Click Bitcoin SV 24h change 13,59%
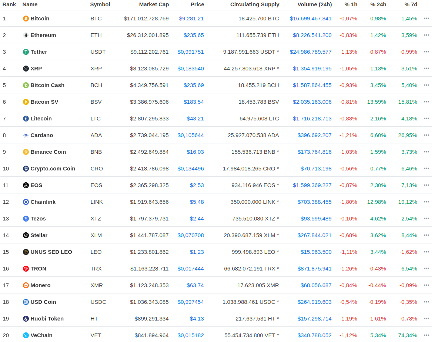The width and height of the screenshot is (438, 342). [x=377, y=102]
